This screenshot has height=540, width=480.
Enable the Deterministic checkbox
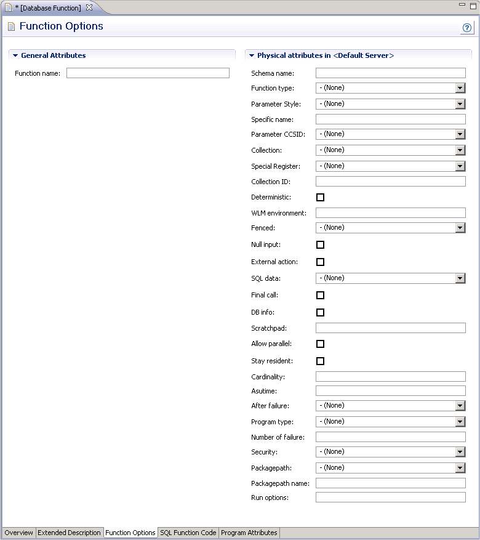coord(320,197)
